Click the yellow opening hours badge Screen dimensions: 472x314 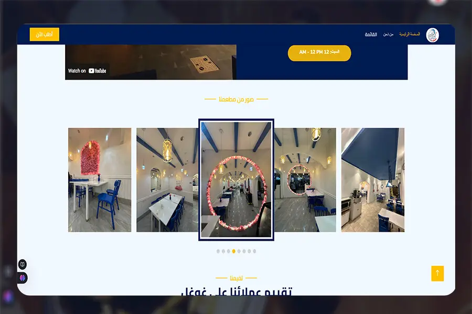coord(319,53)
